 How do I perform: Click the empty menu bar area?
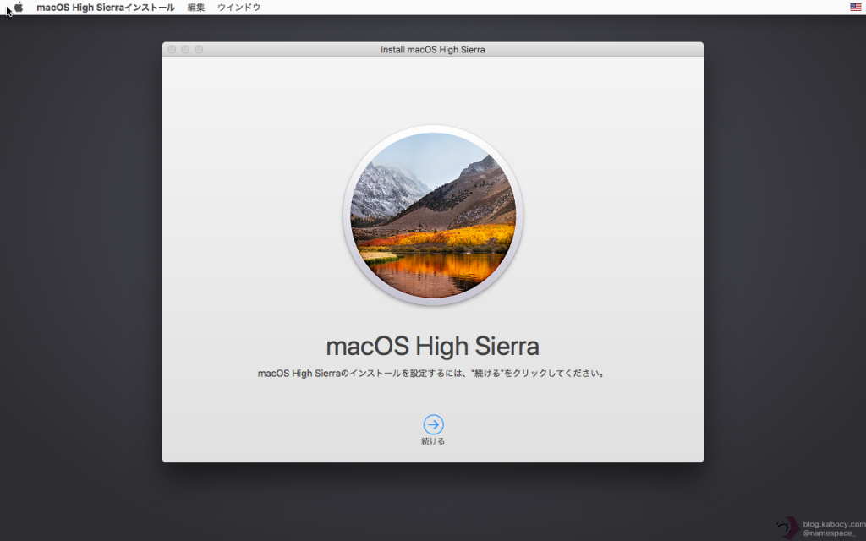point(550,7)
